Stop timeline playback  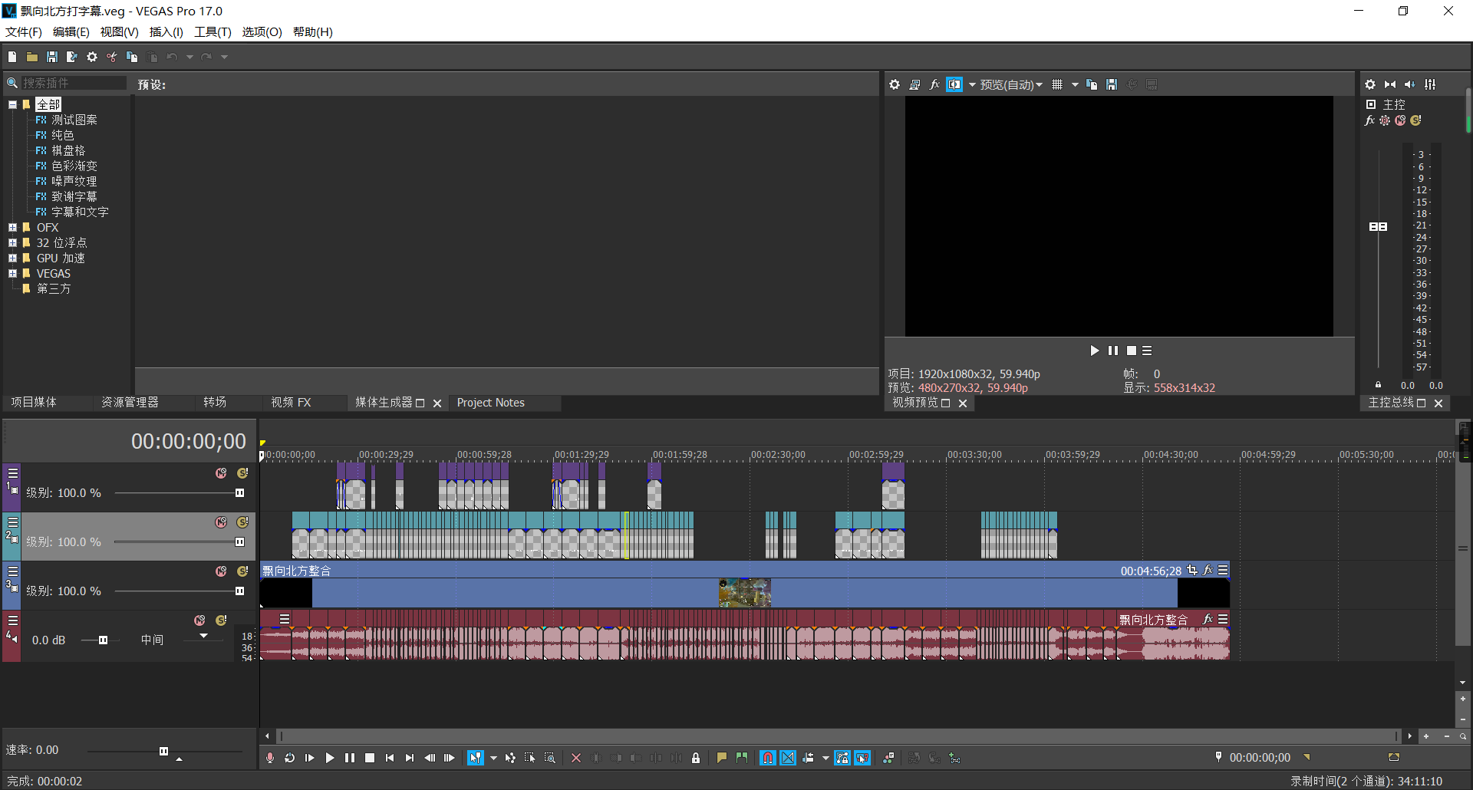click(370, 758)
